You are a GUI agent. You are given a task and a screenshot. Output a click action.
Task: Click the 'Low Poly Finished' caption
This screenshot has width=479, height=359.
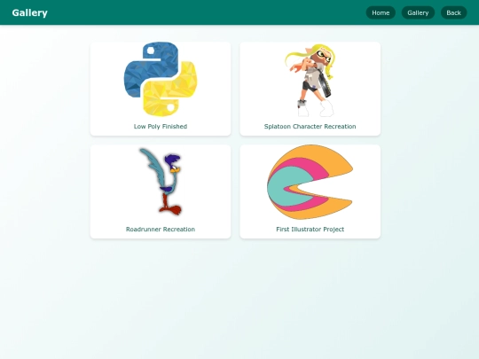pos(161,127)
